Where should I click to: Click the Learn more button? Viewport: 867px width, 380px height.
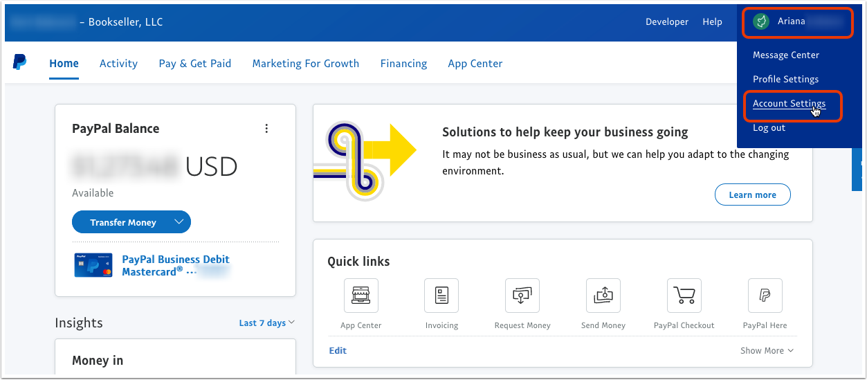[x=752, y=194]
